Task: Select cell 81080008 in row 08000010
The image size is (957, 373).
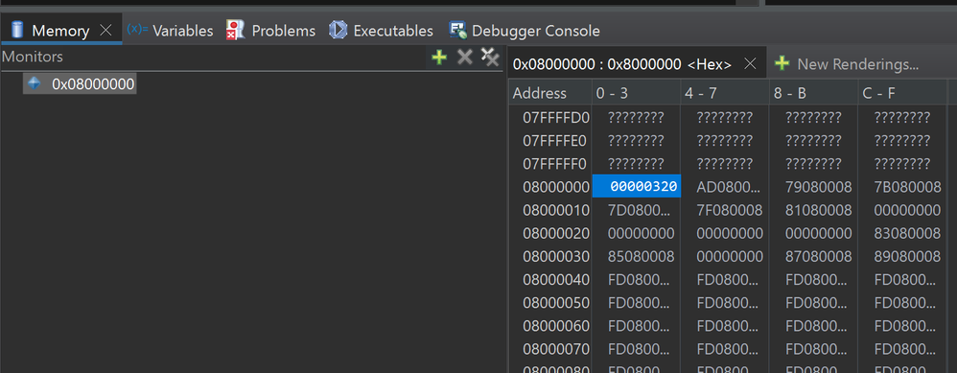Action: 813,211
